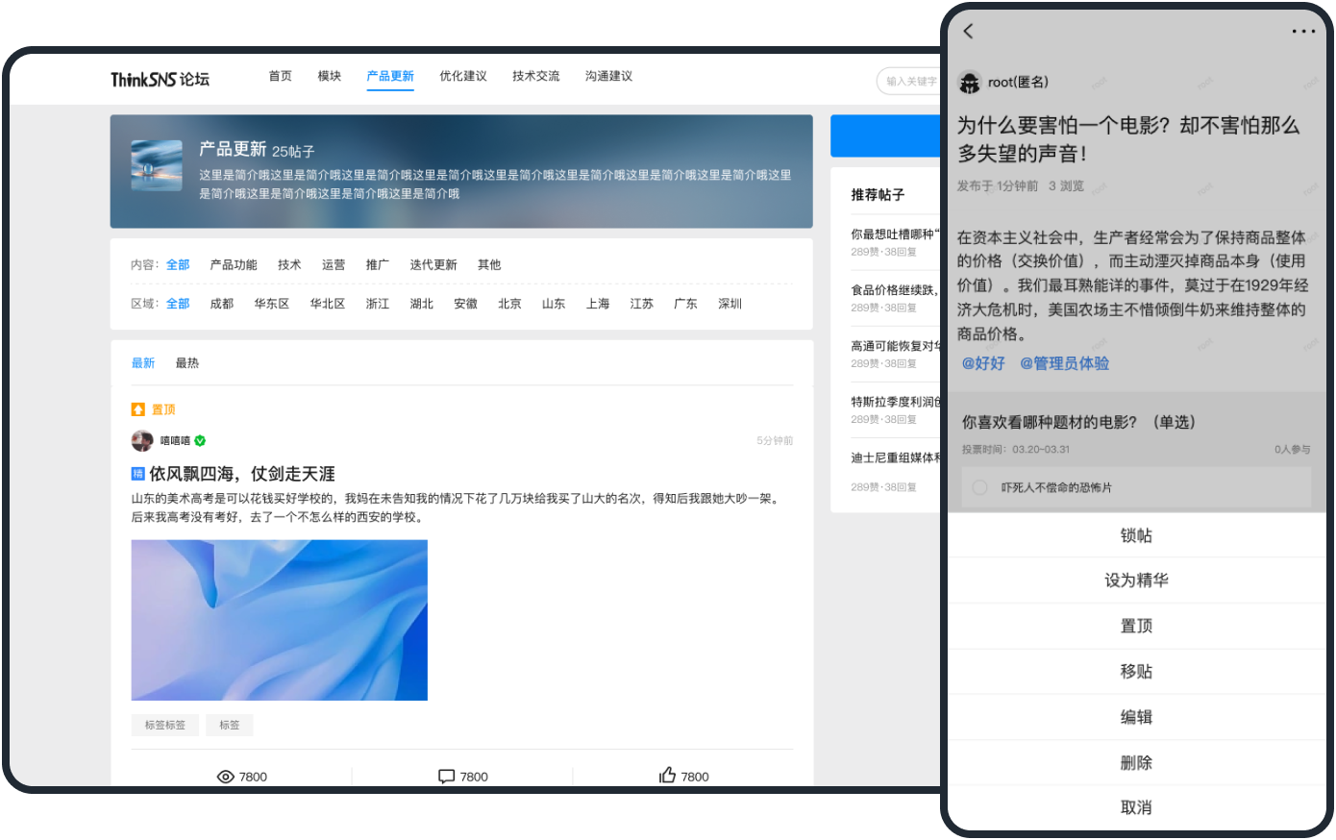This screenshot has height=840, width=1336.
Task: Tap 取消 to dismiss the action sheet
Action: pyautogui.click(x=1136, y=807)
